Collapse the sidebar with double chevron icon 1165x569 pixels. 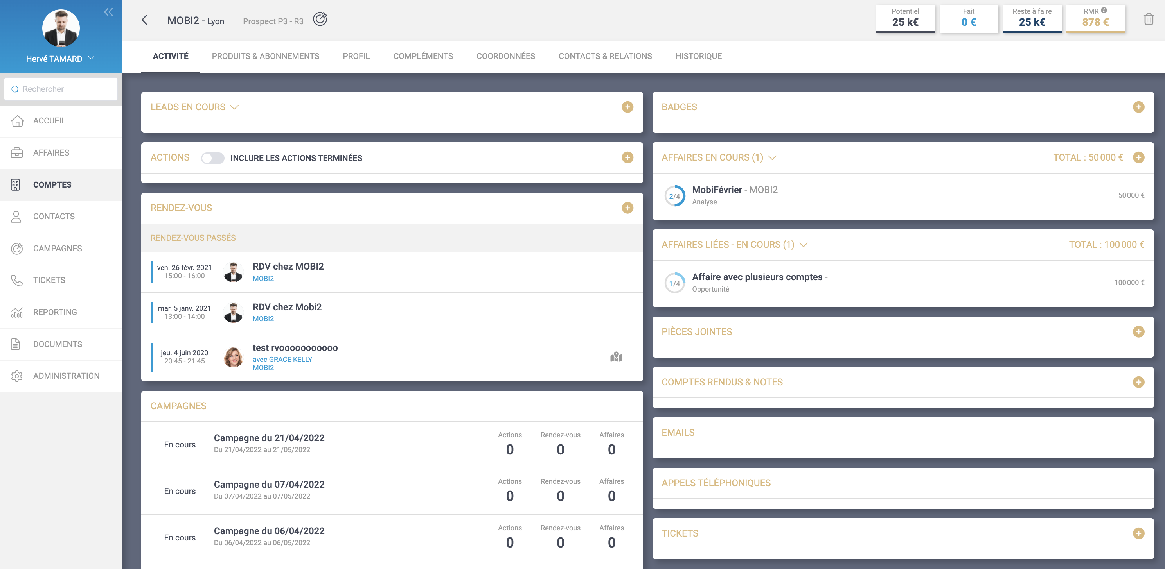(108, 12)
